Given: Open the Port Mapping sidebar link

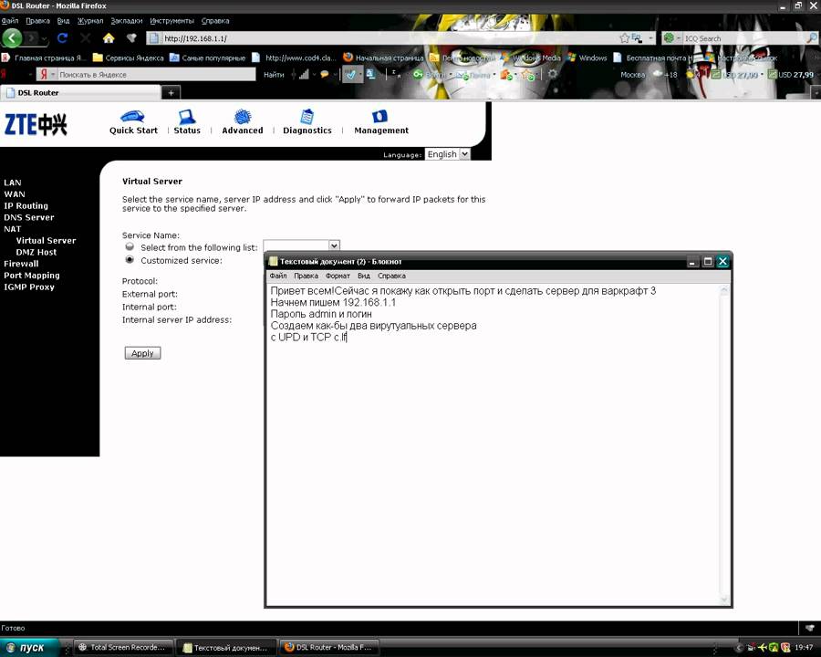Looking at the screenshot, I should [31, 275].
